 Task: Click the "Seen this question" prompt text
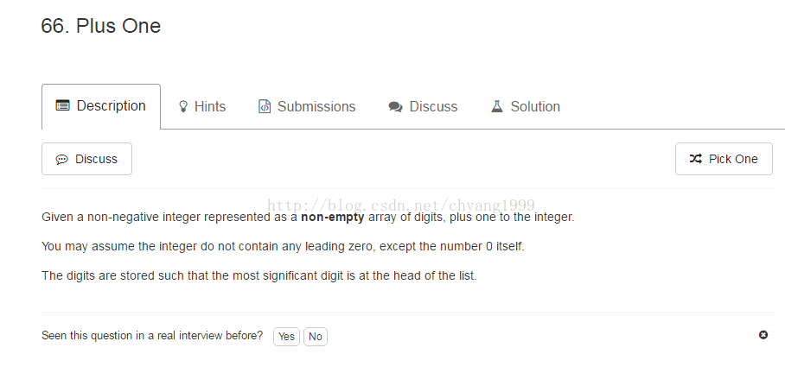152,336
